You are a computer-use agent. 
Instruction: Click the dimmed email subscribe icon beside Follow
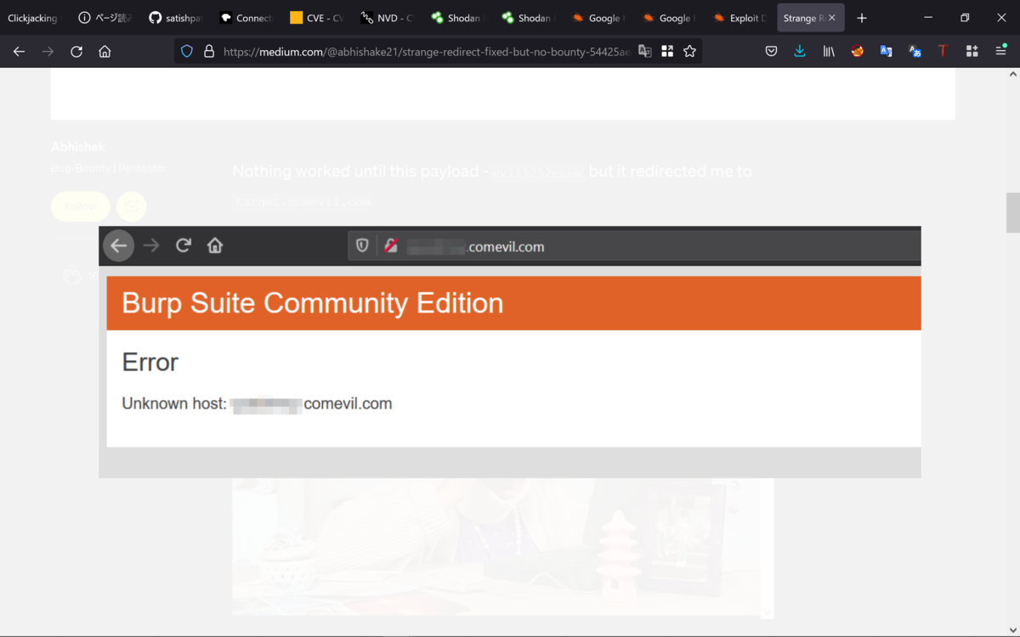[x=131, y=206]
